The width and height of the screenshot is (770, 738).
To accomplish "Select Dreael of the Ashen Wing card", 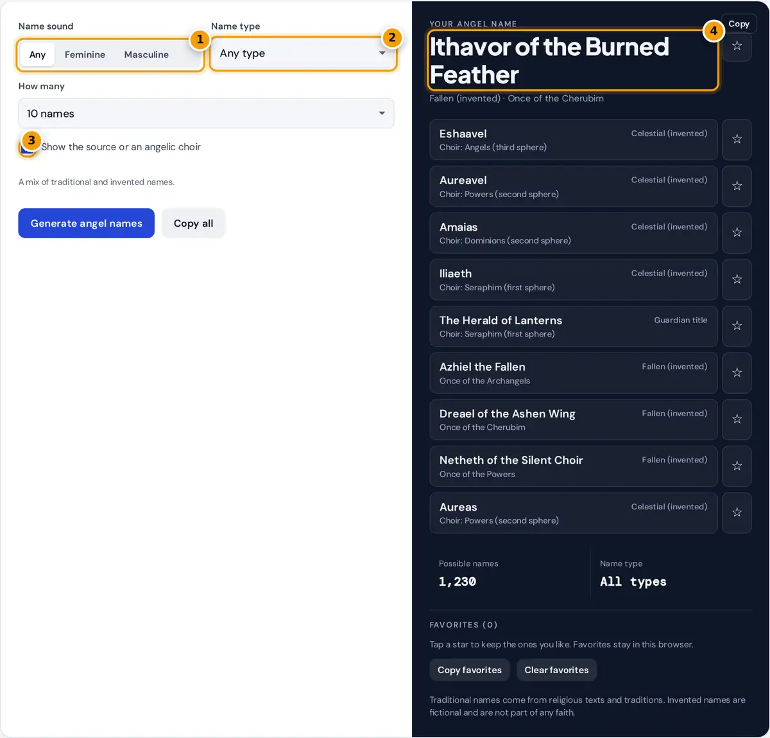I will pyautogui.click(x=573, y=419).
